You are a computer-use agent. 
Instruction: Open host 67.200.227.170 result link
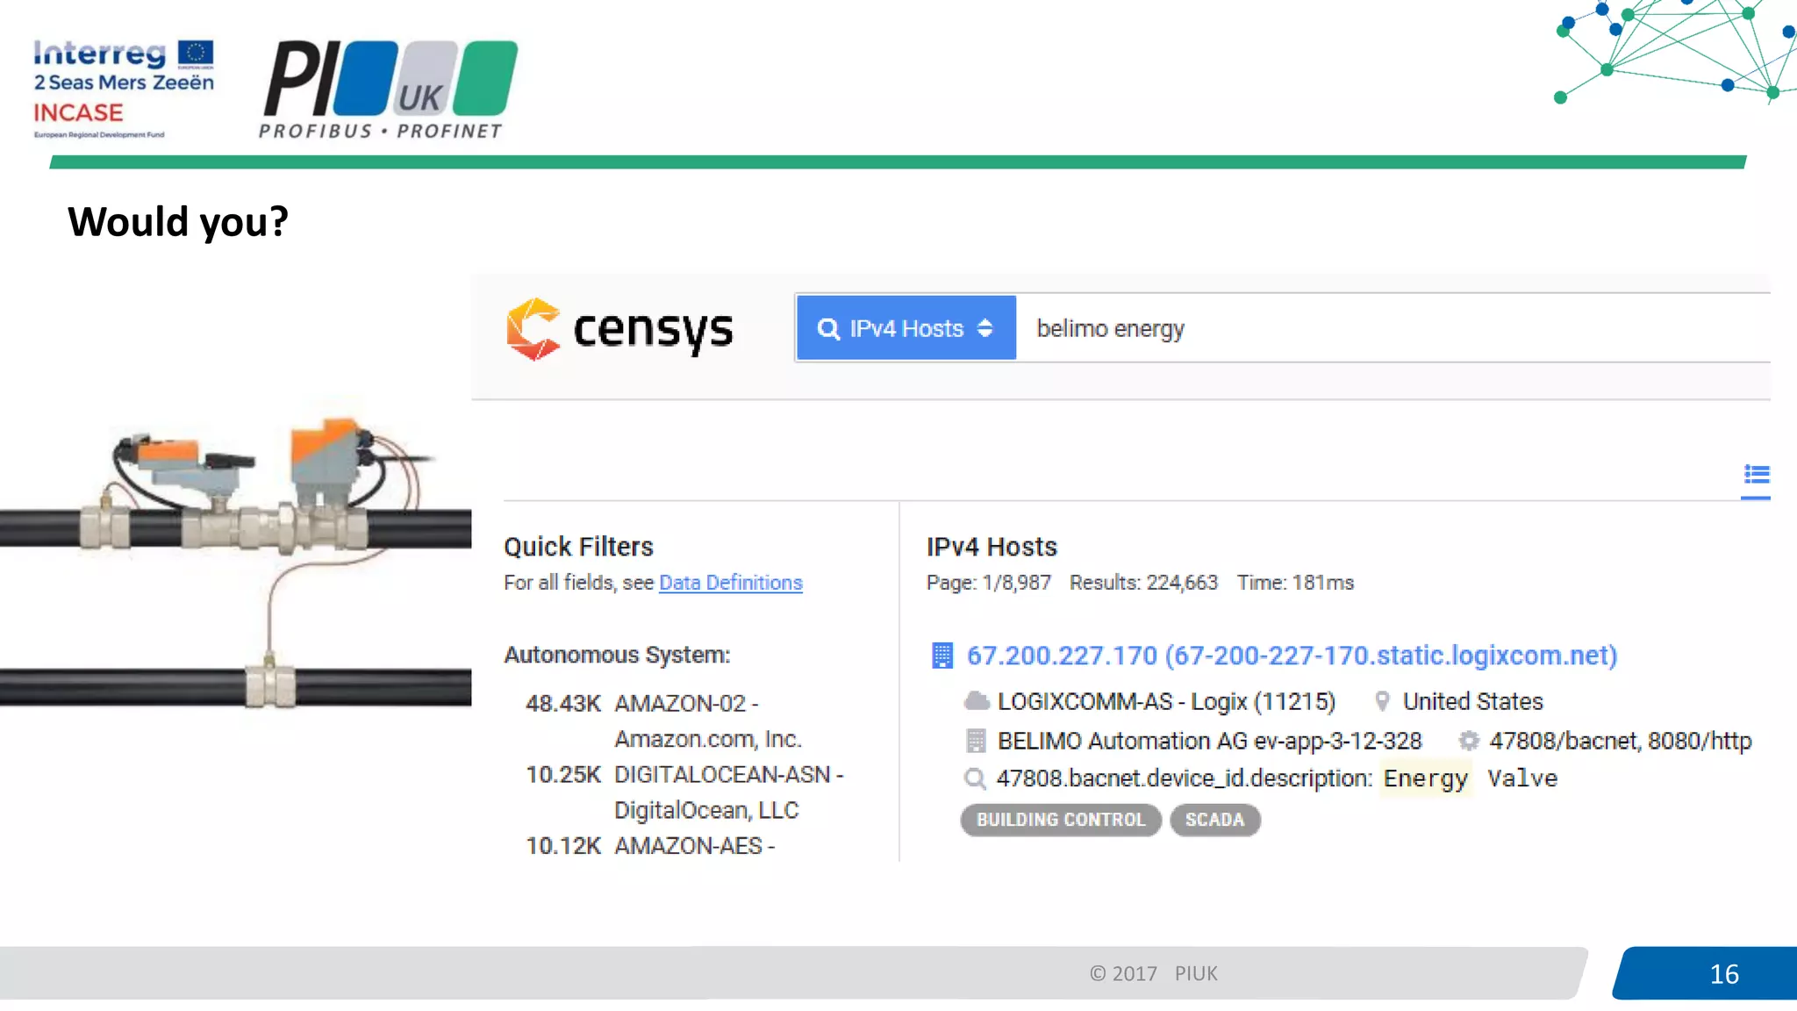(x=1292, y=656)
